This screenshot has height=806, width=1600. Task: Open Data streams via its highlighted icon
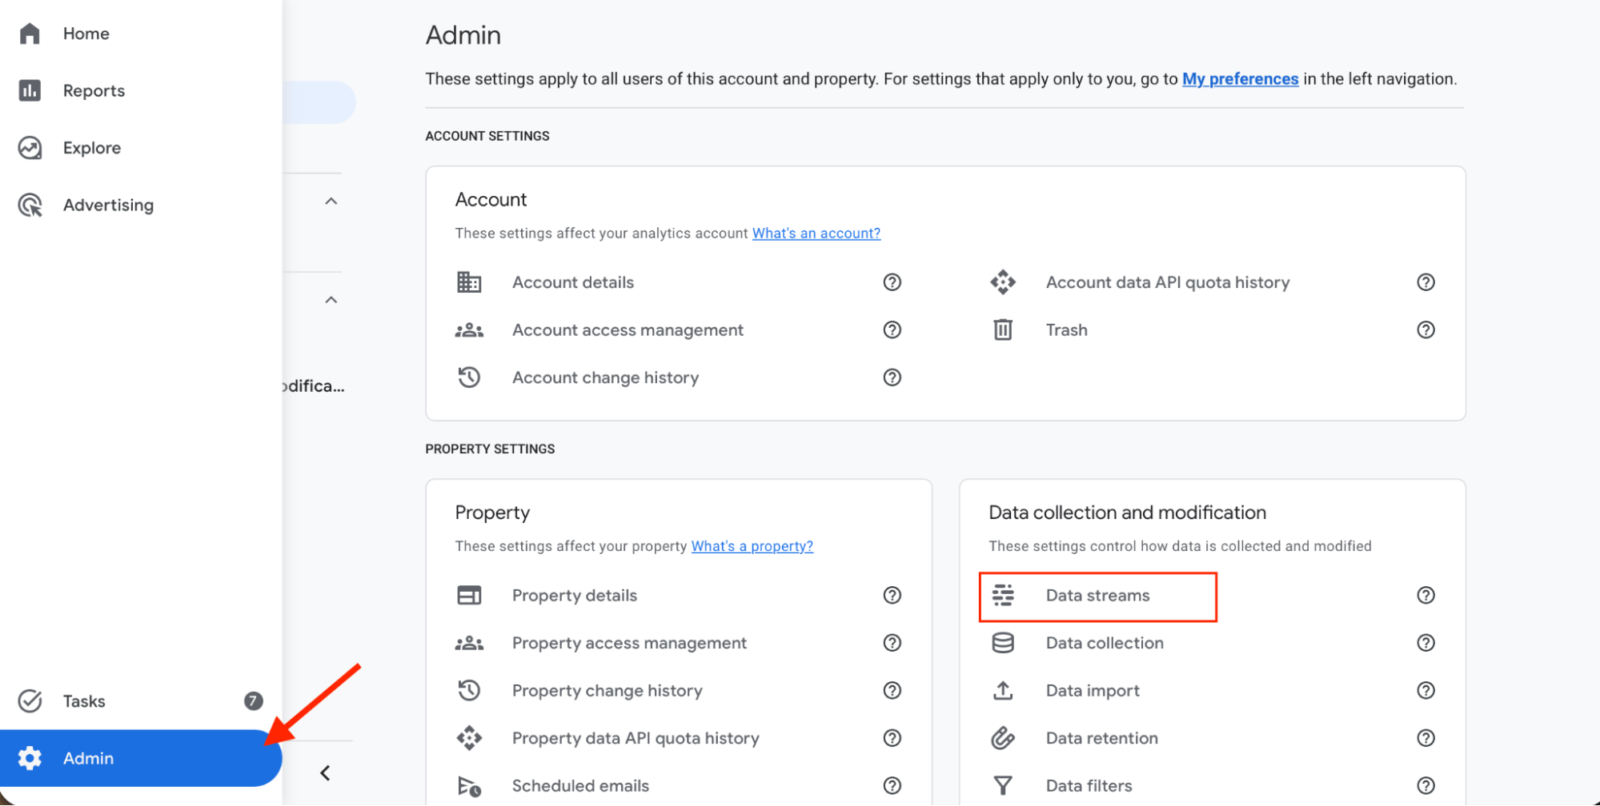coord(1003,595)
